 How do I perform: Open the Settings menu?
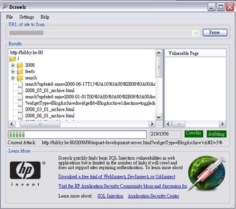tap(27, 17)
